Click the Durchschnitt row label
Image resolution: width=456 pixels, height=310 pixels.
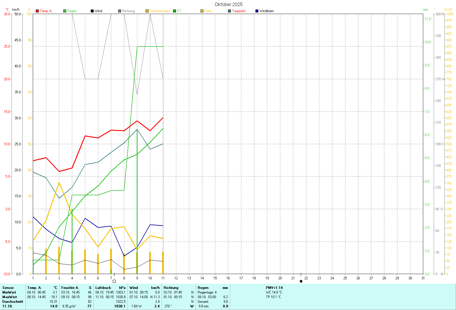point(13,302)
